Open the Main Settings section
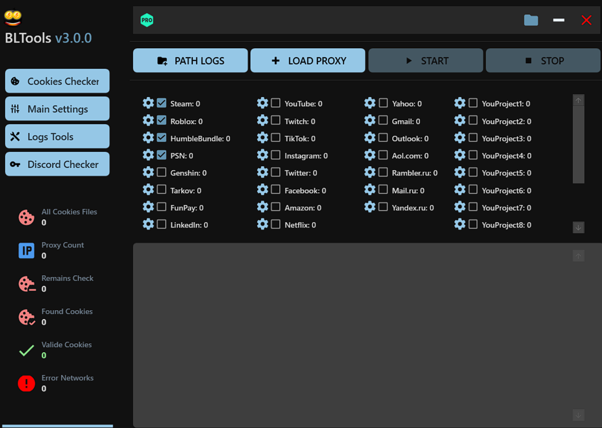 [x=57, y=109]
